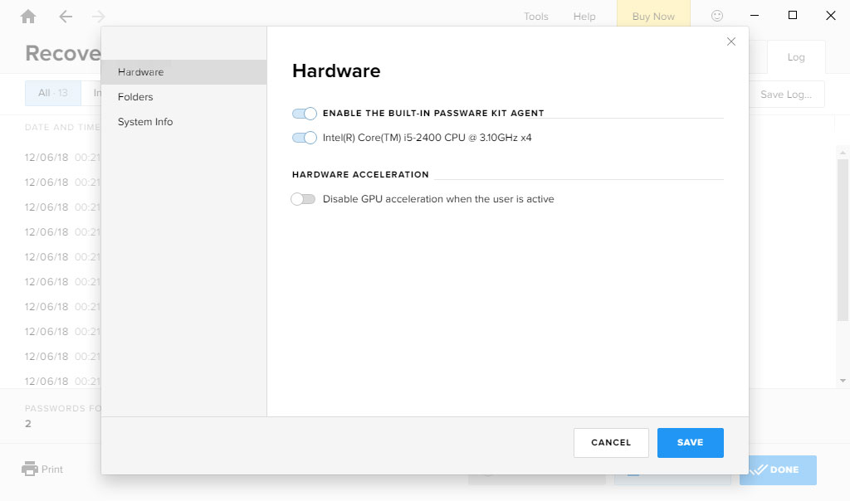Click the printer icon beside Print
Screen dimensions: 850x501
click(30, 469)
